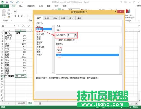Open the Customize Quick Access Toolbar dropdown
Viewport: 141px width, 109px height.
[23, 2]
